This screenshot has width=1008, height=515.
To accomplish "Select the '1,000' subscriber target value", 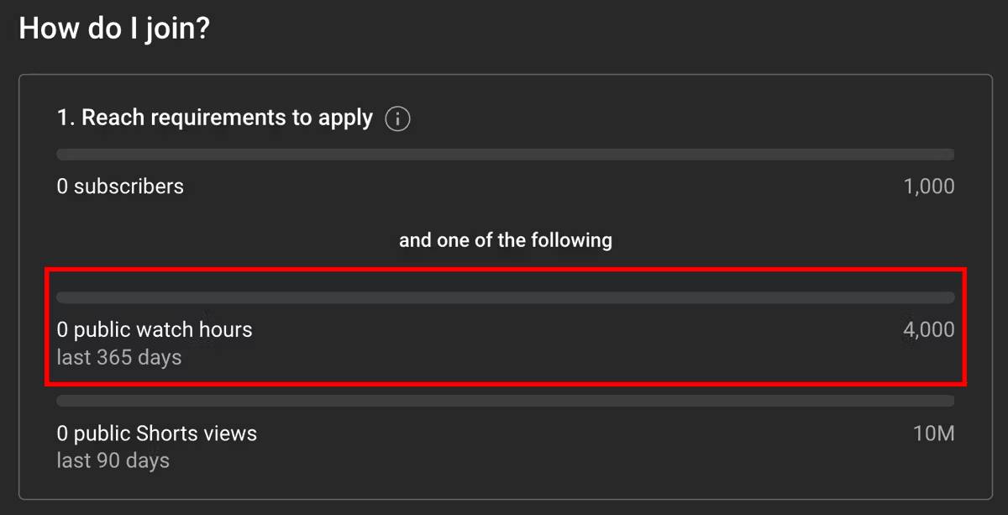I will [x=928, y=187].
